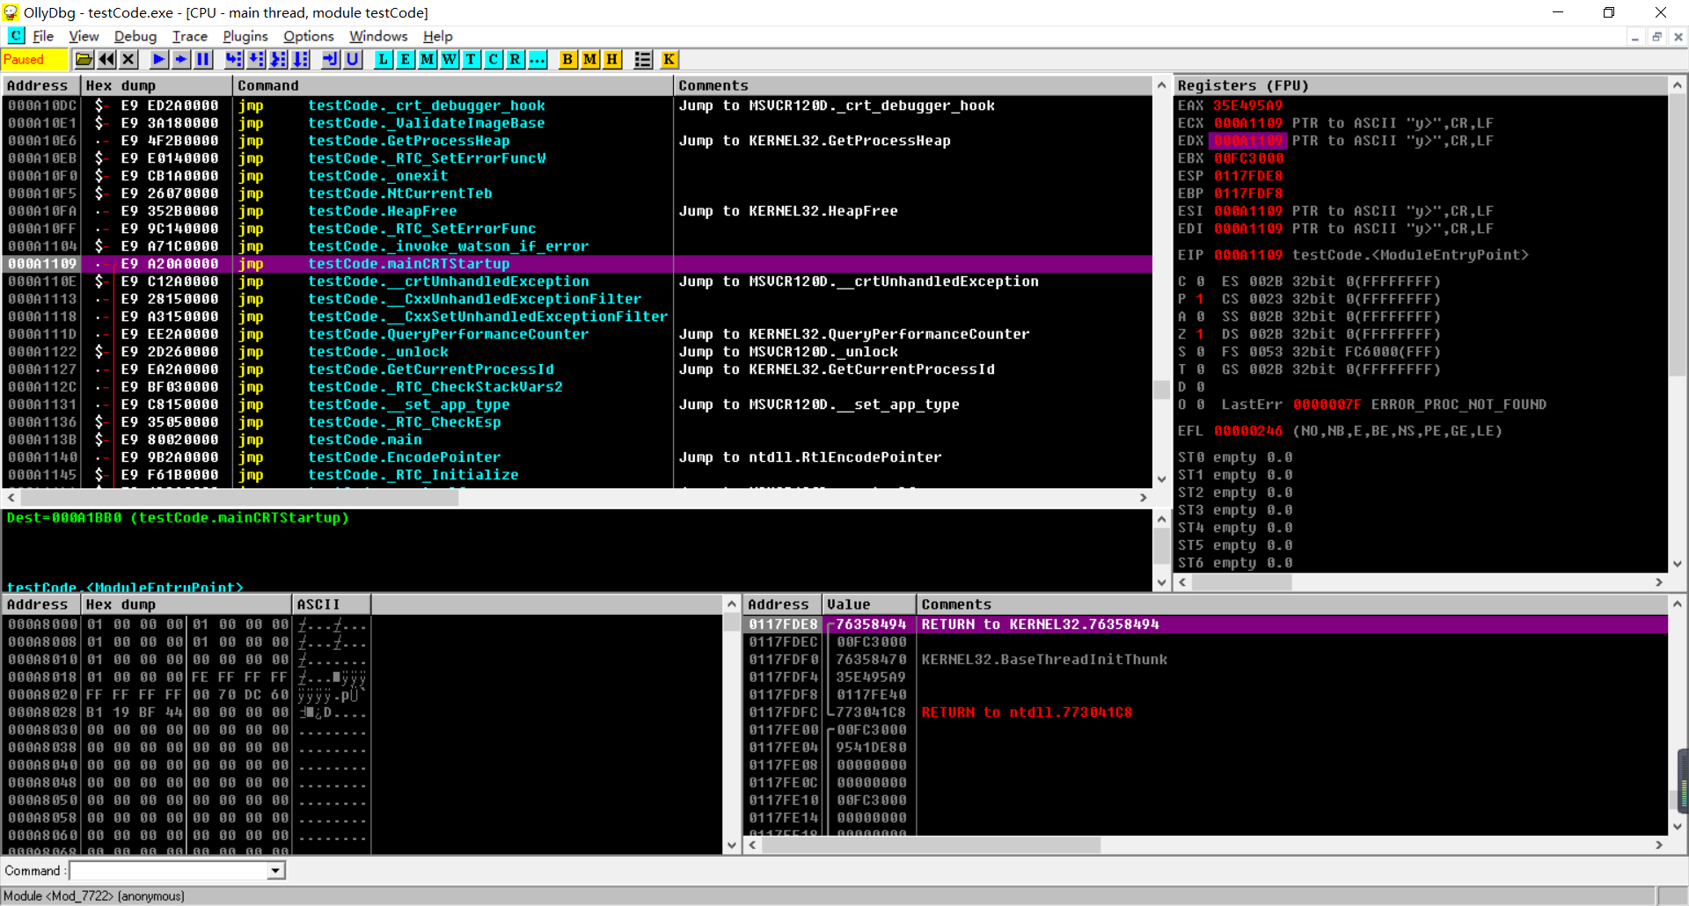Show Call stack via K icon

click(669, 60)
